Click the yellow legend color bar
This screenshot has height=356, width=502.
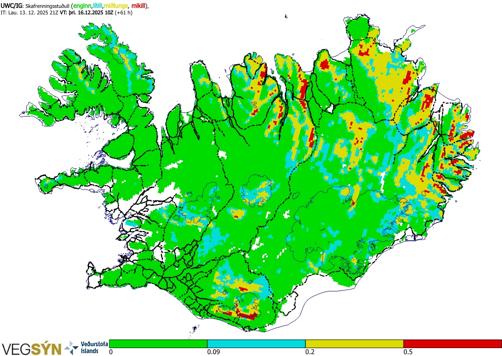(x=354, y=344)
